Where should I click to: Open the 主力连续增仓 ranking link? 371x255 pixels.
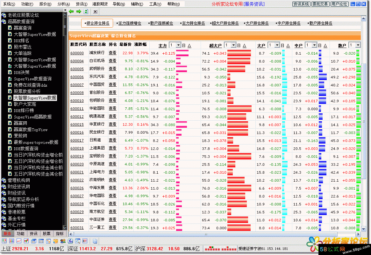tap(130, 23)
